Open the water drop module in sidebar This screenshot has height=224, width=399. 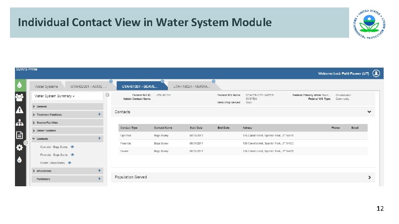(20, 85)
